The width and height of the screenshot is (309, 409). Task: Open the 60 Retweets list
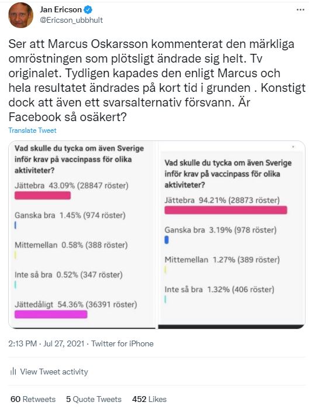pyautogui.click(x=33, y=399)
